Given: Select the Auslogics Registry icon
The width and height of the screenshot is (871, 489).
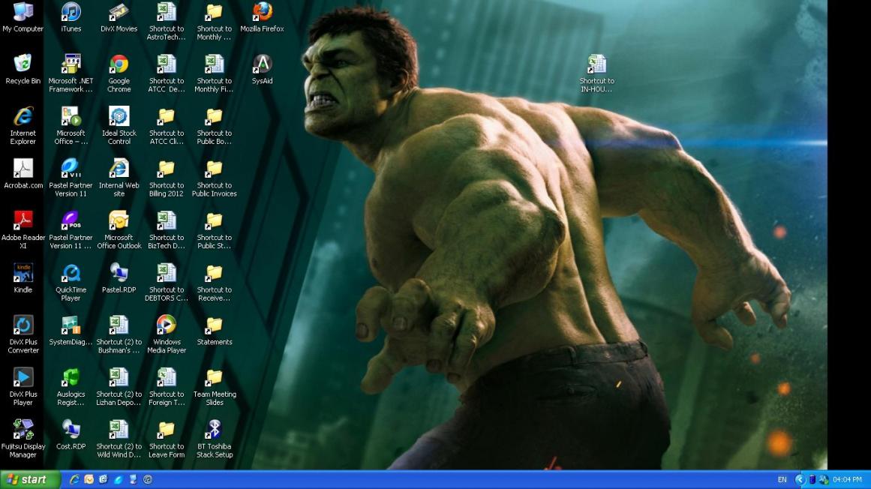Looking at the screenshot, I should [71, 377].
